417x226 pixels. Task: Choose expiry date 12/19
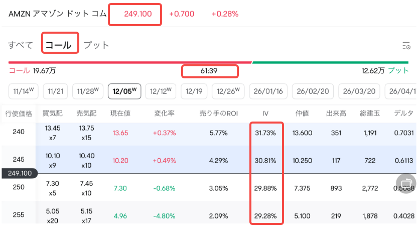(x=194, y=91)
